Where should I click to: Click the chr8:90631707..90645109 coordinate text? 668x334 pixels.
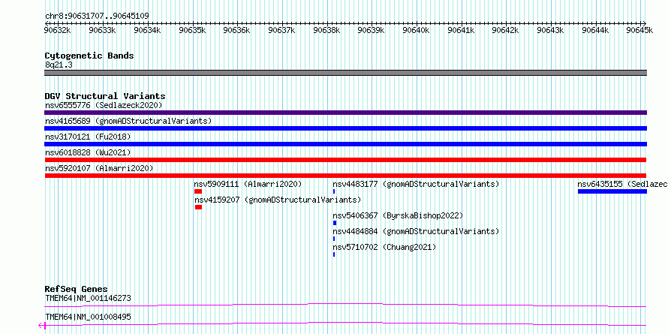click(97, 17)
